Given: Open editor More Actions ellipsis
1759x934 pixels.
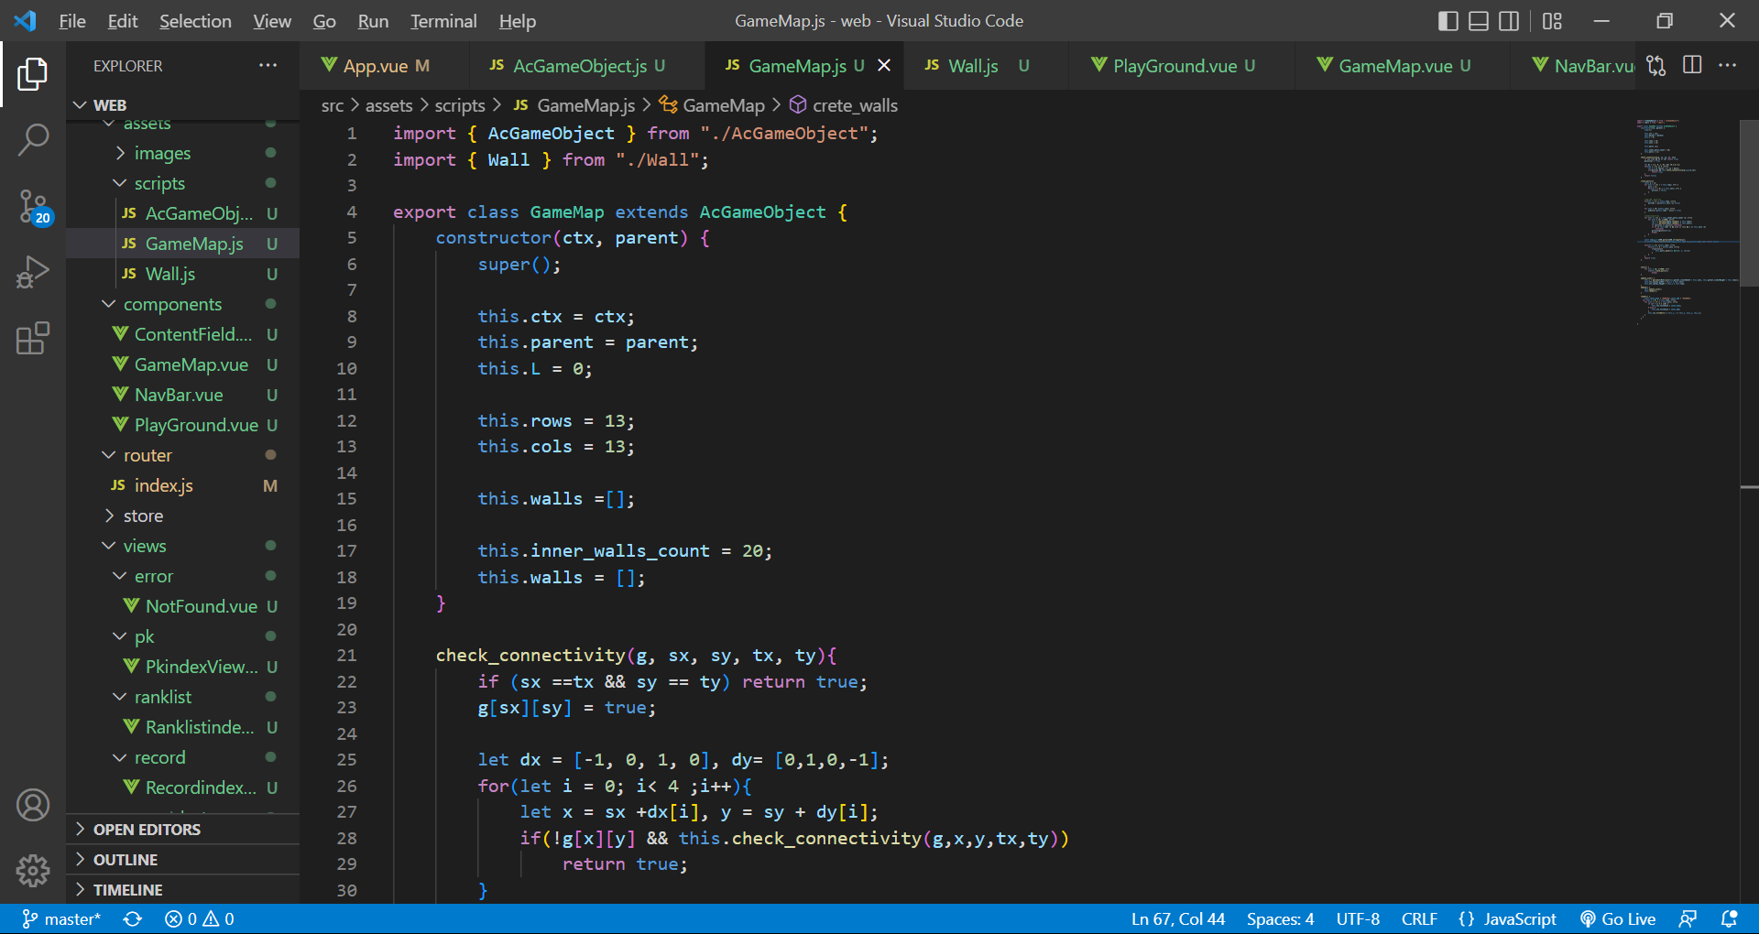Looking at the screenshot, I should pyautogui.click(x=1728, y=66).
